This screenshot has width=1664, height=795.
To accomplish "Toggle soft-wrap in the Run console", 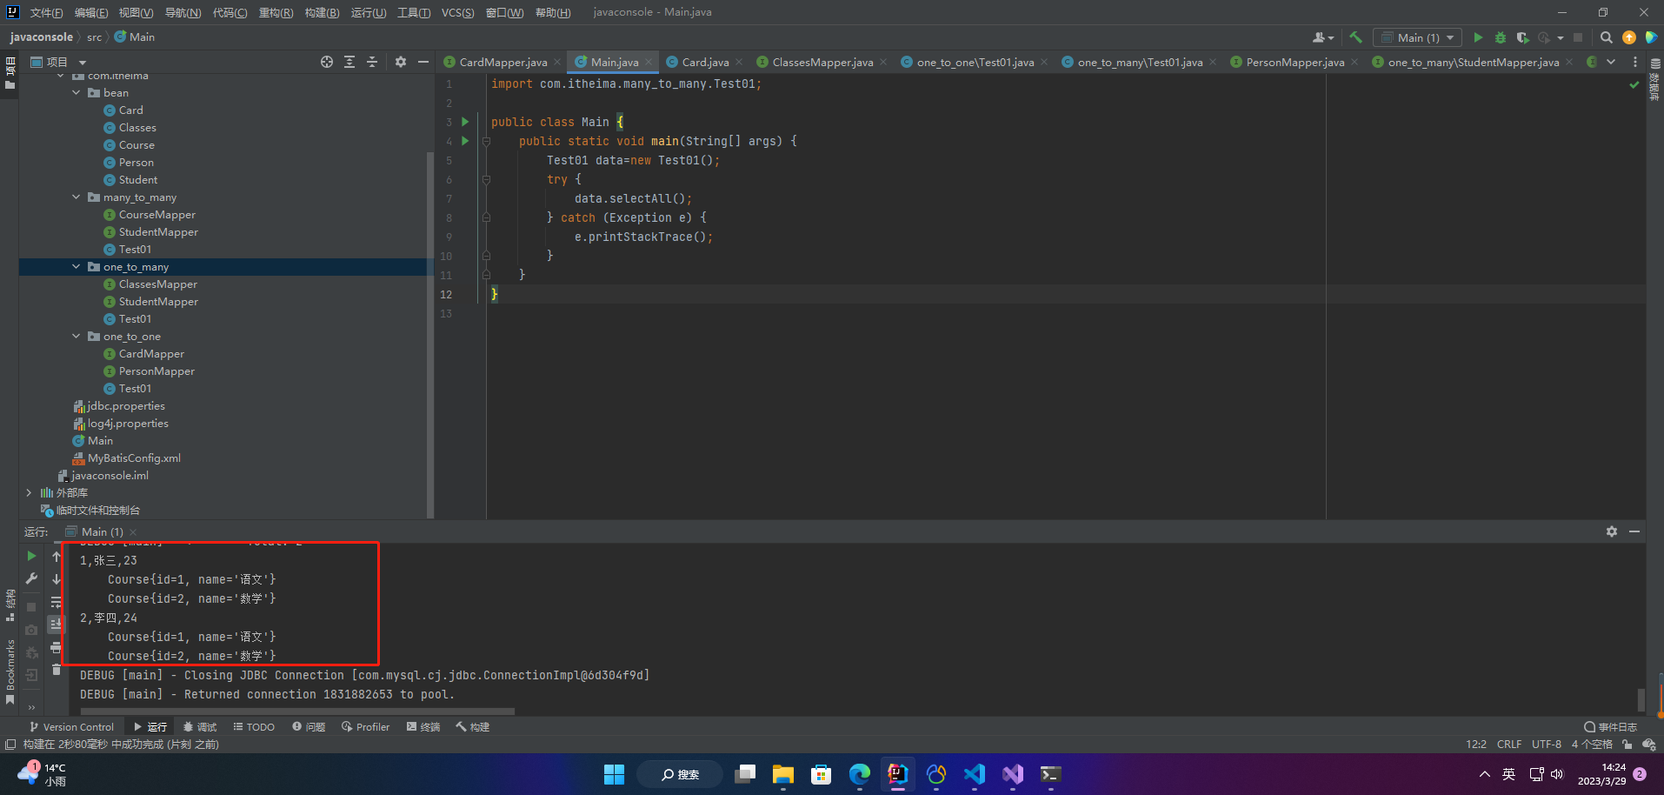I will coord(57,602).
